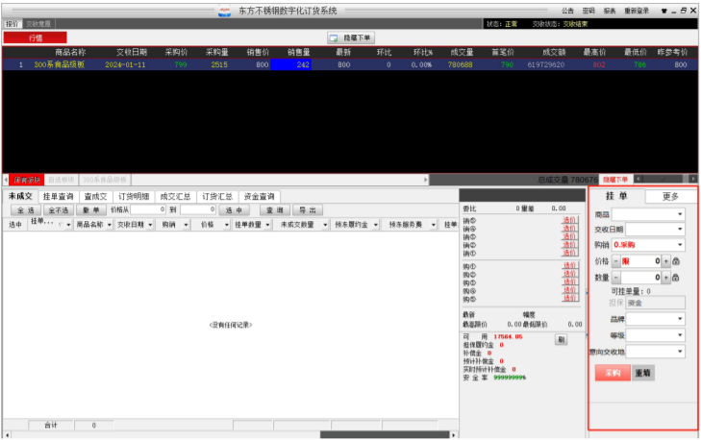Click the 价格从 minimum price input field

tap(147, 209)
